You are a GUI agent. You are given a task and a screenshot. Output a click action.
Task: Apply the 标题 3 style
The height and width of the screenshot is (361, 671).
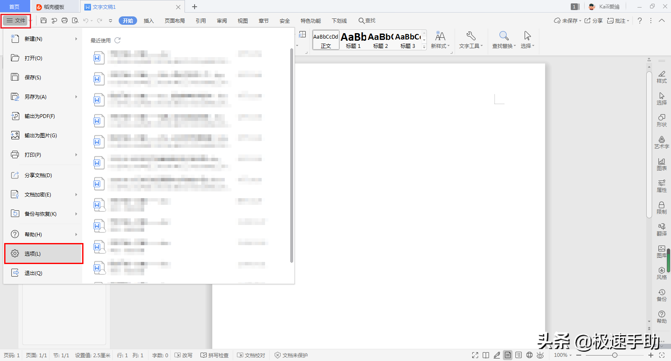pyautogui.click(x=408, y=40)
